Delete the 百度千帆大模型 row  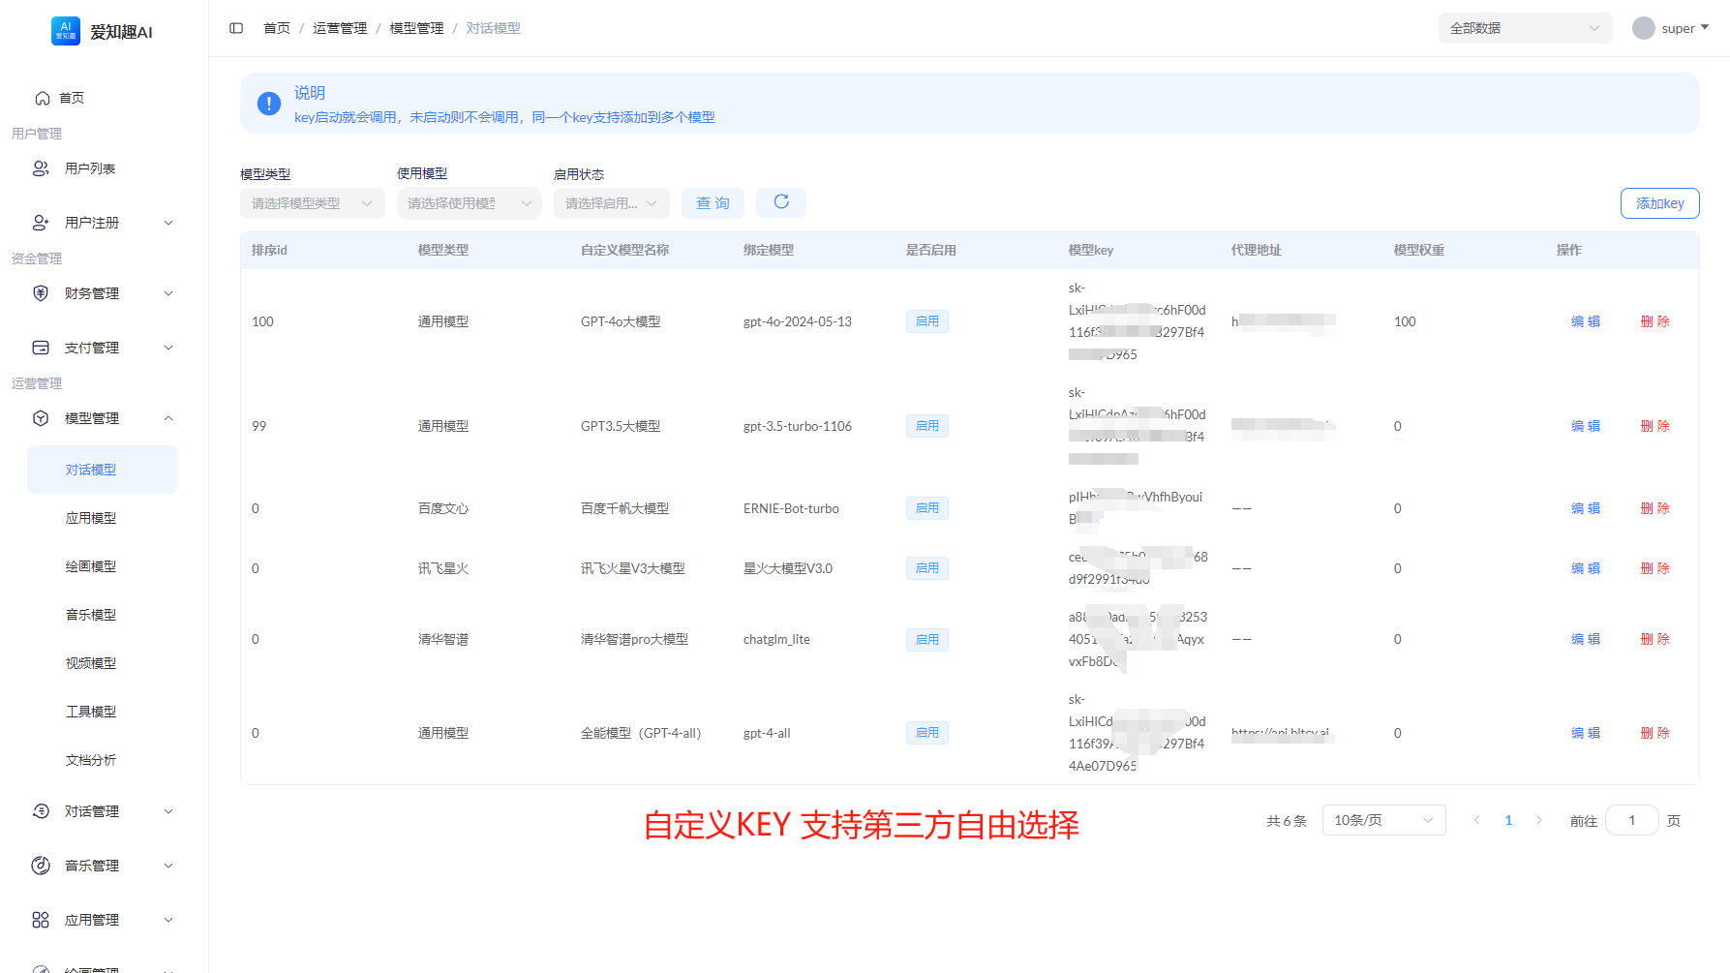coord(1655,508)
